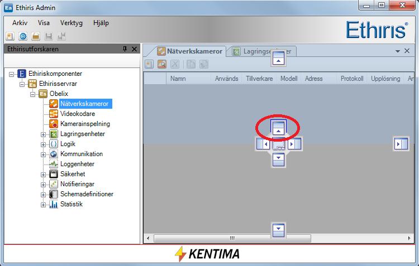This screenshot has width=419, height=266.
Task: Click the Obelix server icon
Action: pyautogui.click(x=43, y=94)
